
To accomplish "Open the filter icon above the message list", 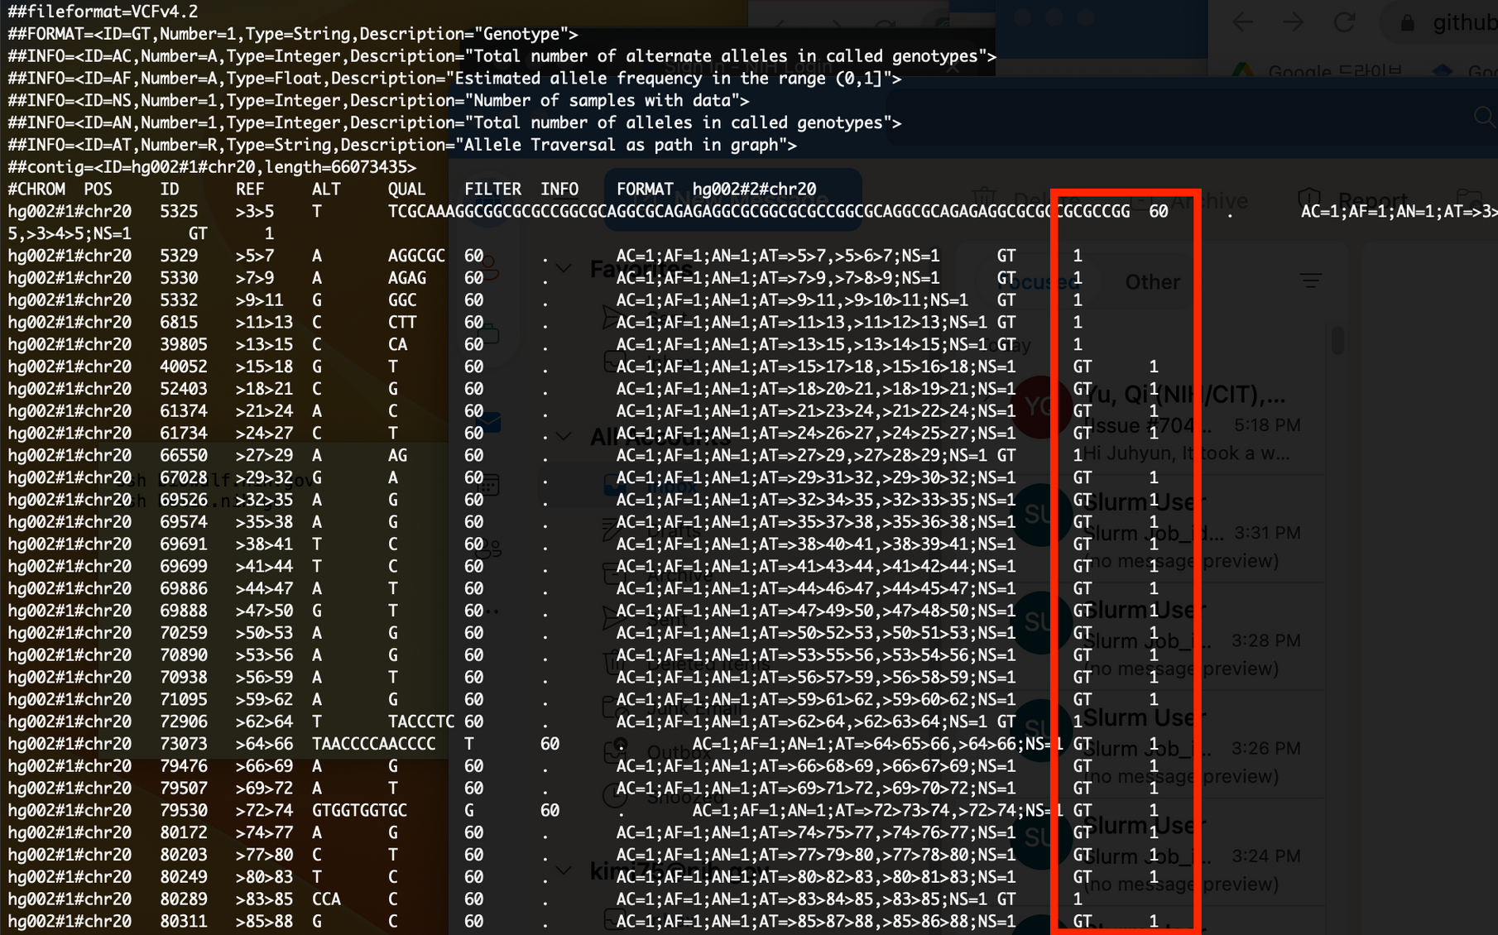I will [x=1310, y=280].
